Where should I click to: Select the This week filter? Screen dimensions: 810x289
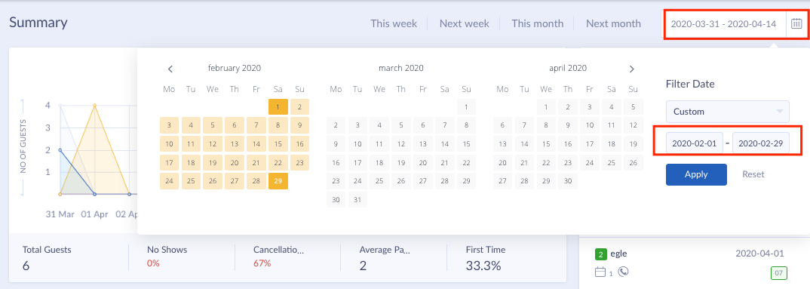pyautogui.click(x=394, y=23)
